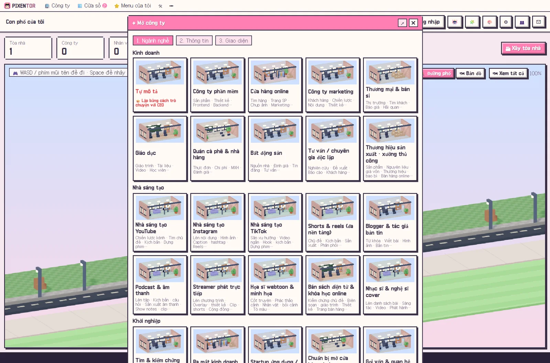
Task: Pick the Podcast & âm thanh card
Action: pyautogui.click(x=160, y=285)
